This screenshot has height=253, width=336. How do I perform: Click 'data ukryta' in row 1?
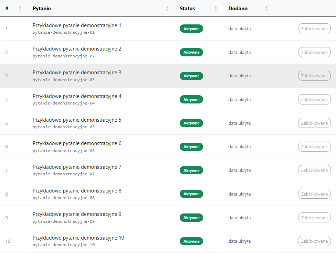(240, 29)
